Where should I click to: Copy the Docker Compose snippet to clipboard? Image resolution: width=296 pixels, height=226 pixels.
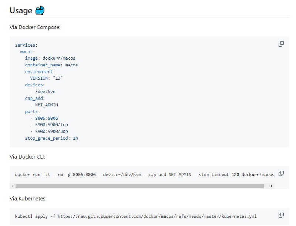point(281,44)
